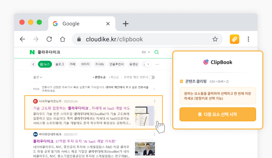Open the ClipBook paperclip extension icon
Screen dimensions: 272x158
tap(234, 39)
